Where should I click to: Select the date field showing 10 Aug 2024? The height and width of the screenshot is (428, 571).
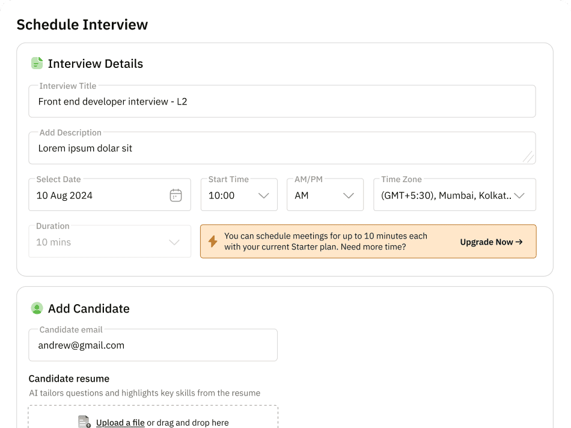(96, 195)
